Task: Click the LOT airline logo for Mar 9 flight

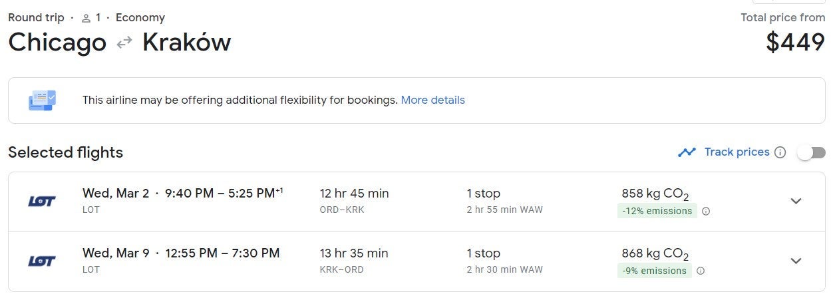Action: 42,261
